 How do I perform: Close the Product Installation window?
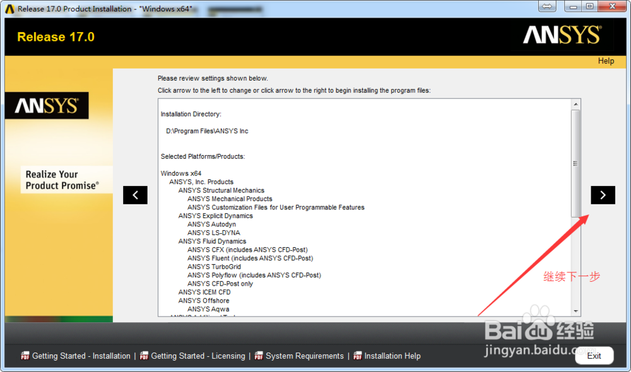612,6
